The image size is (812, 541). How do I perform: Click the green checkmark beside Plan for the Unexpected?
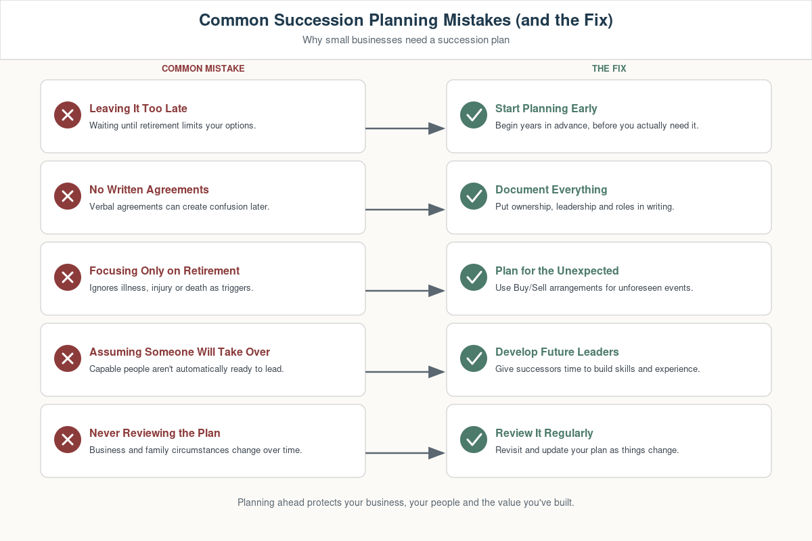[x=474, y=277]
